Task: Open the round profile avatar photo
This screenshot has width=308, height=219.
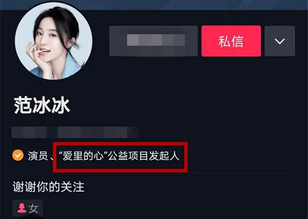Action: pyautogui.click(x=53, y=40)
